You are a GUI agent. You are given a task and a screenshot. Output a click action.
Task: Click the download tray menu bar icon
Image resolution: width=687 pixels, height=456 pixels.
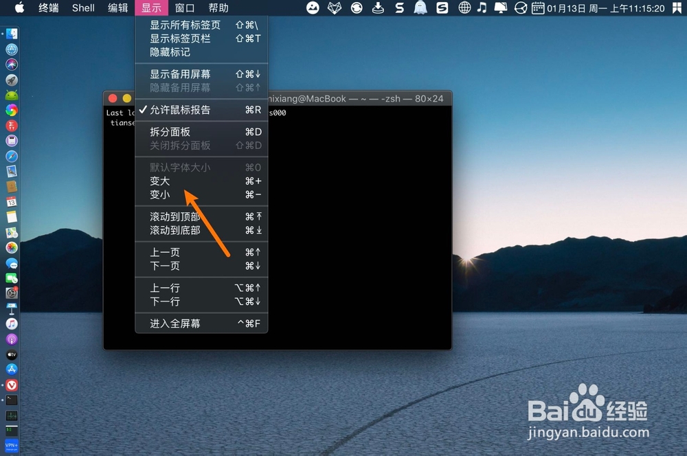coord(378,8)
